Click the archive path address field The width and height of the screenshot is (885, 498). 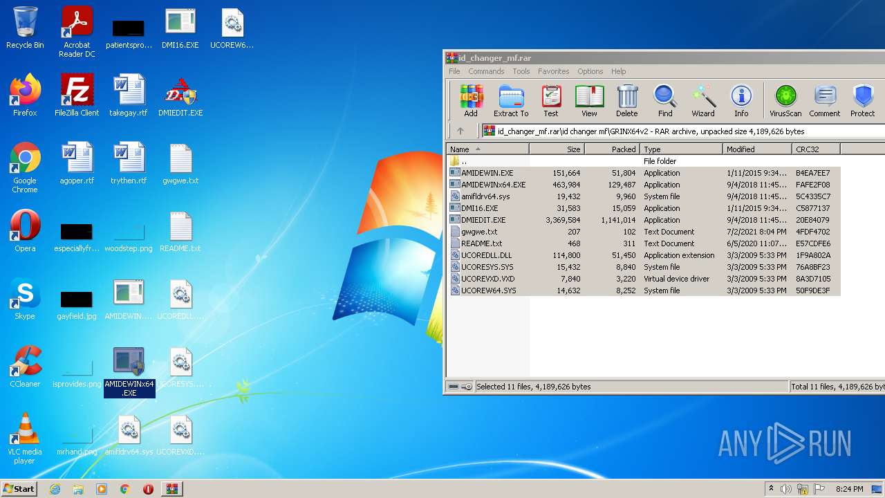click(683, 131)
